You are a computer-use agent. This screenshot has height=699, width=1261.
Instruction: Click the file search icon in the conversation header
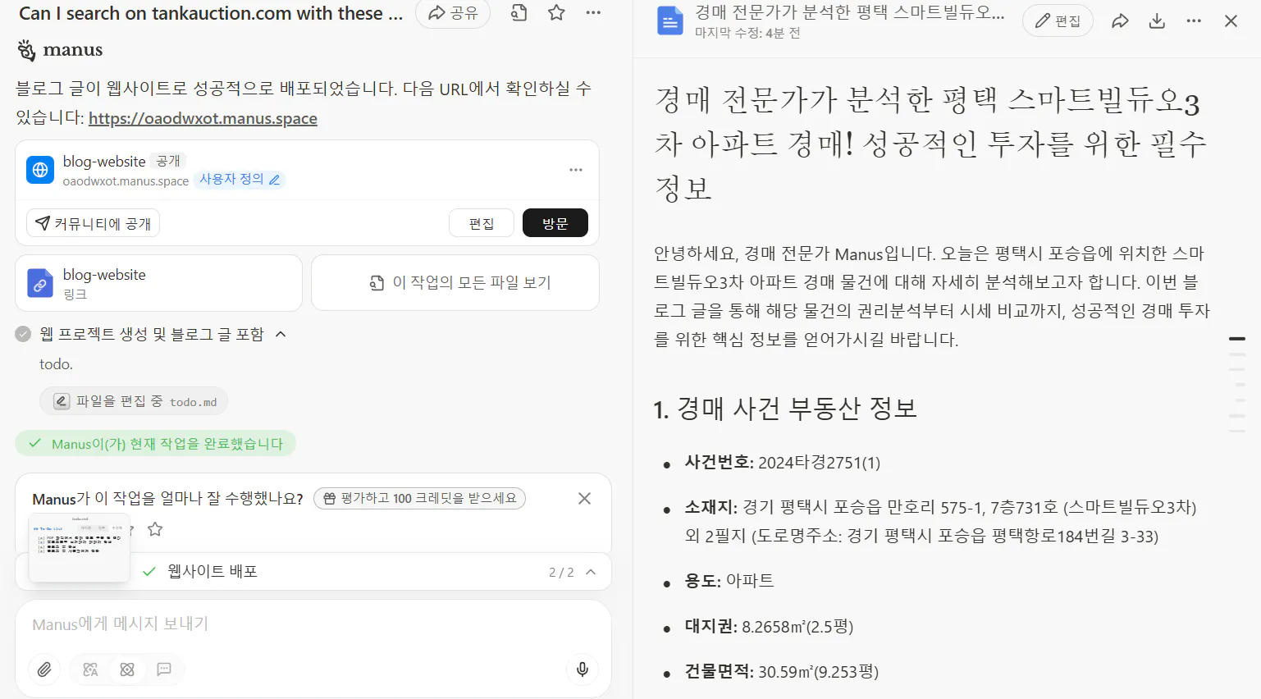(518, 12)
